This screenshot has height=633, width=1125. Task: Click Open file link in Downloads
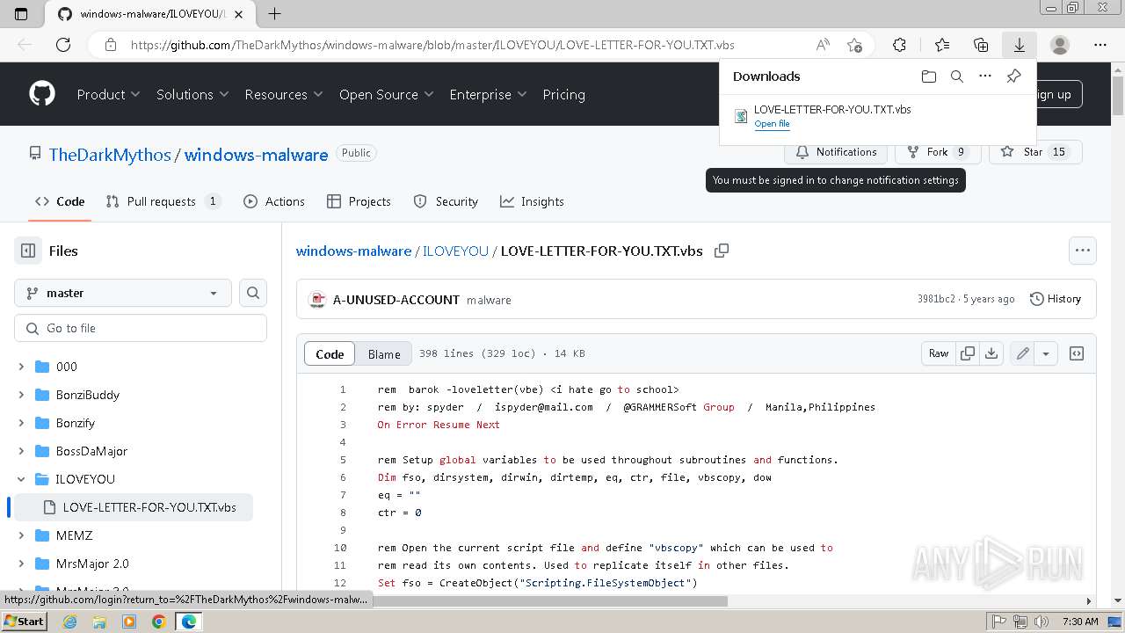[772, 124]
